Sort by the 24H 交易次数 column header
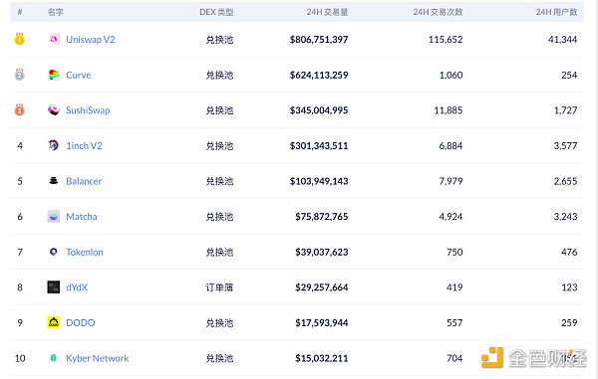598x379 pixels. [438, 12]
